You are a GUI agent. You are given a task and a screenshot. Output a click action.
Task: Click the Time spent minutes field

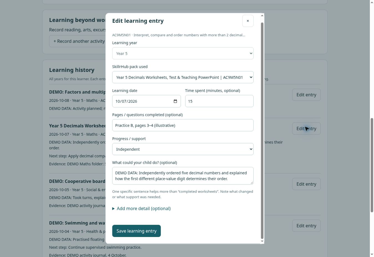click(x=219, y=101)
